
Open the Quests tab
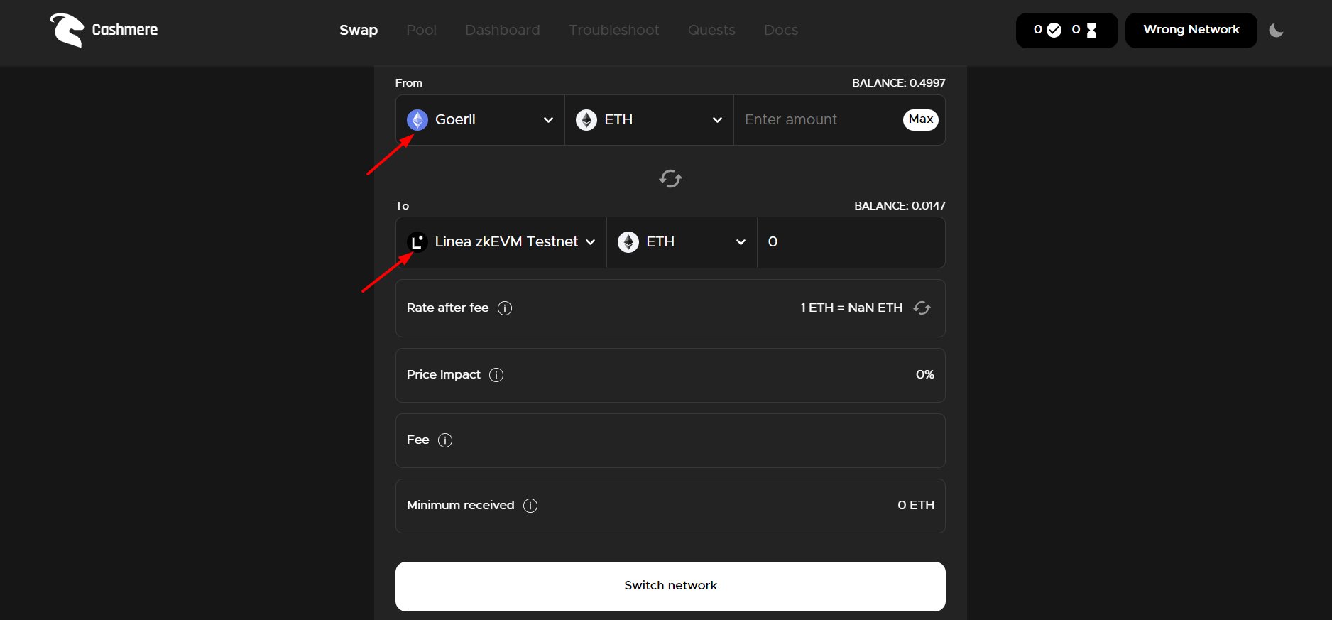711,30
